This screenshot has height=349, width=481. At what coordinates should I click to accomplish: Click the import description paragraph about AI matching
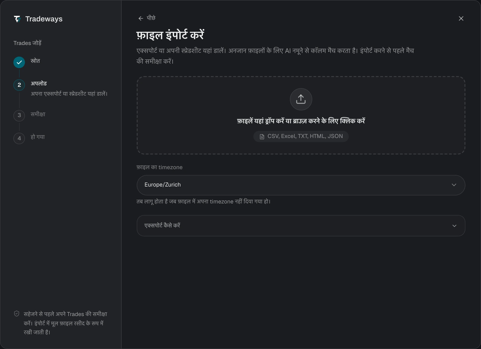click(275, 56)
